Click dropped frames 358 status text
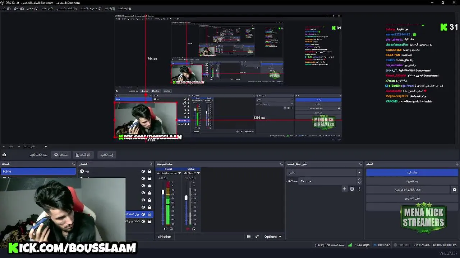The image size is (460, 258). [330, 245]
